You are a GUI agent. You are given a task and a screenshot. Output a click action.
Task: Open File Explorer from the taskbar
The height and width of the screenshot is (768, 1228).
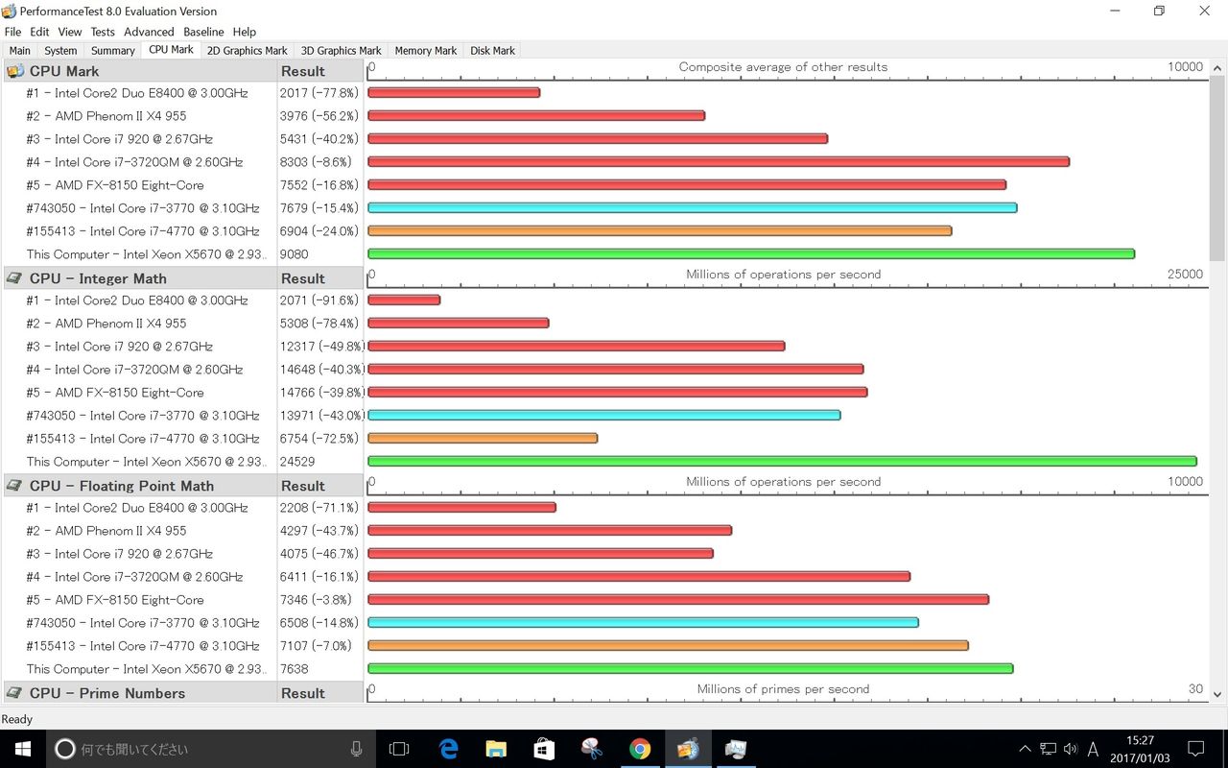(x=495, y=749)
